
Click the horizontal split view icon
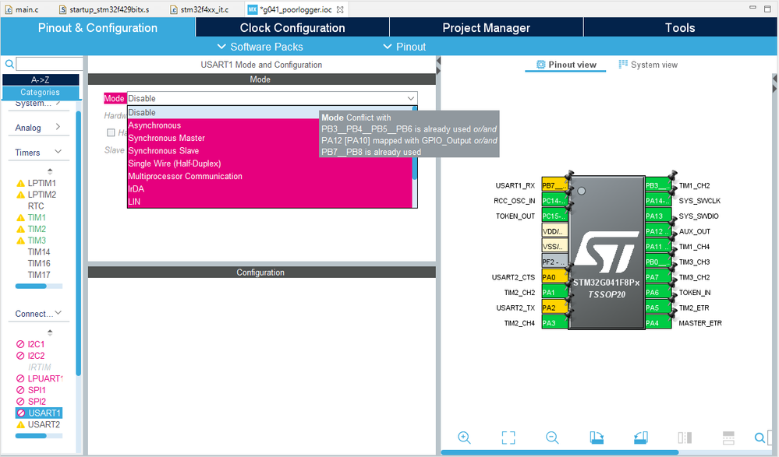[x=728, y=438]
